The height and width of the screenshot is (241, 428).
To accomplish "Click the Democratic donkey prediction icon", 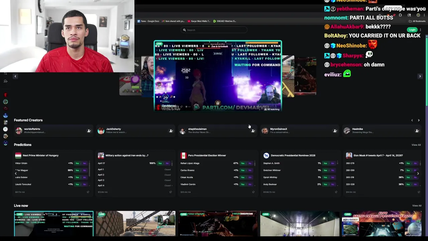I will click(x=266, y=155).
